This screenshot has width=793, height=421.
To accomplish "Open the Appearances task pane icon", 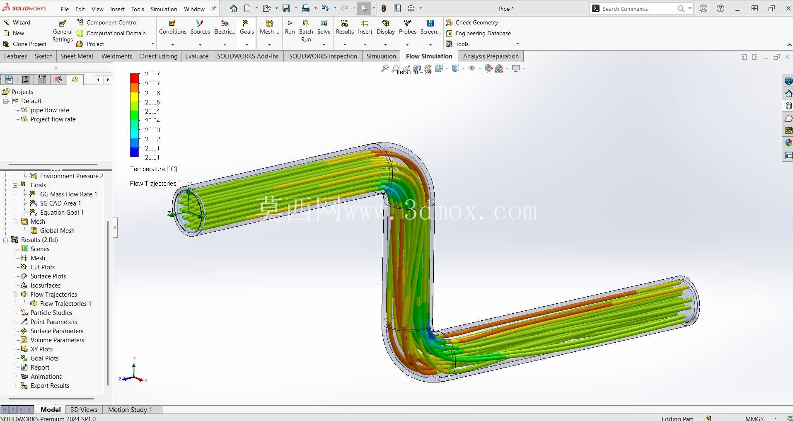I will point(788,143).
